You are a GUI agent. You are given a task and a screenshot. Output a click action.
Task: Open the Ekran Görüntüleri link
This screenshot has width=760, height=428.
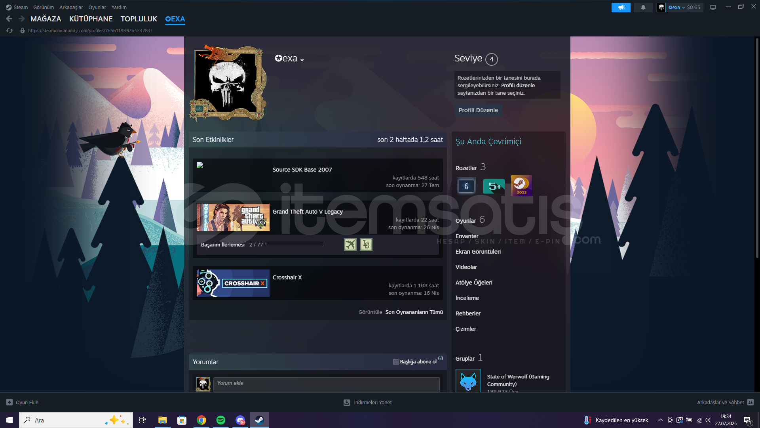pos(478,252)
